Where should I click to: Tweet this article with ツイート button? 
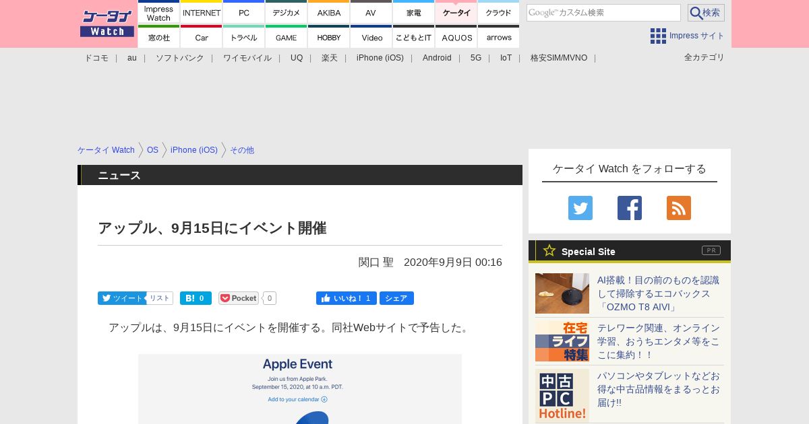[122, 298]
